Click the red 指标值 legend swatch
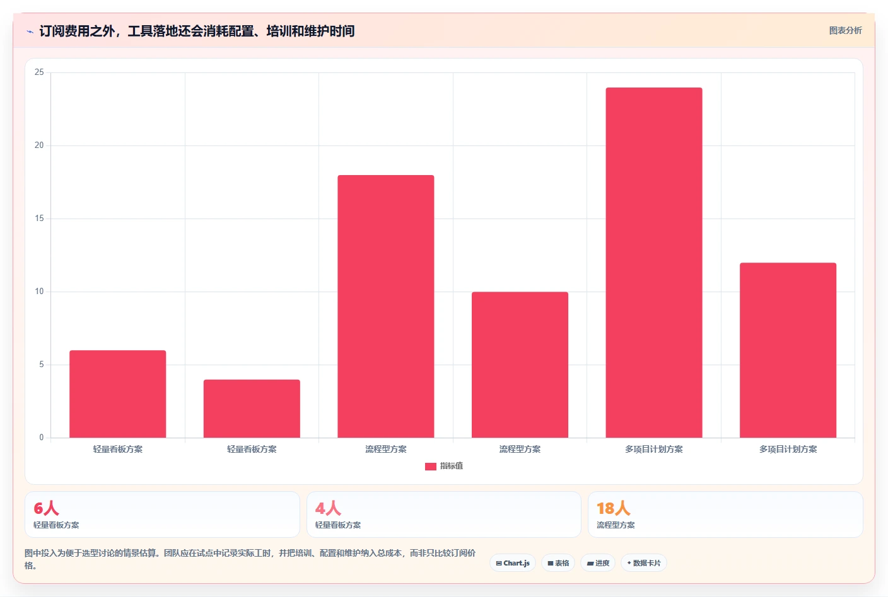Viewport: 888px width, 597px height. (431, 467)
